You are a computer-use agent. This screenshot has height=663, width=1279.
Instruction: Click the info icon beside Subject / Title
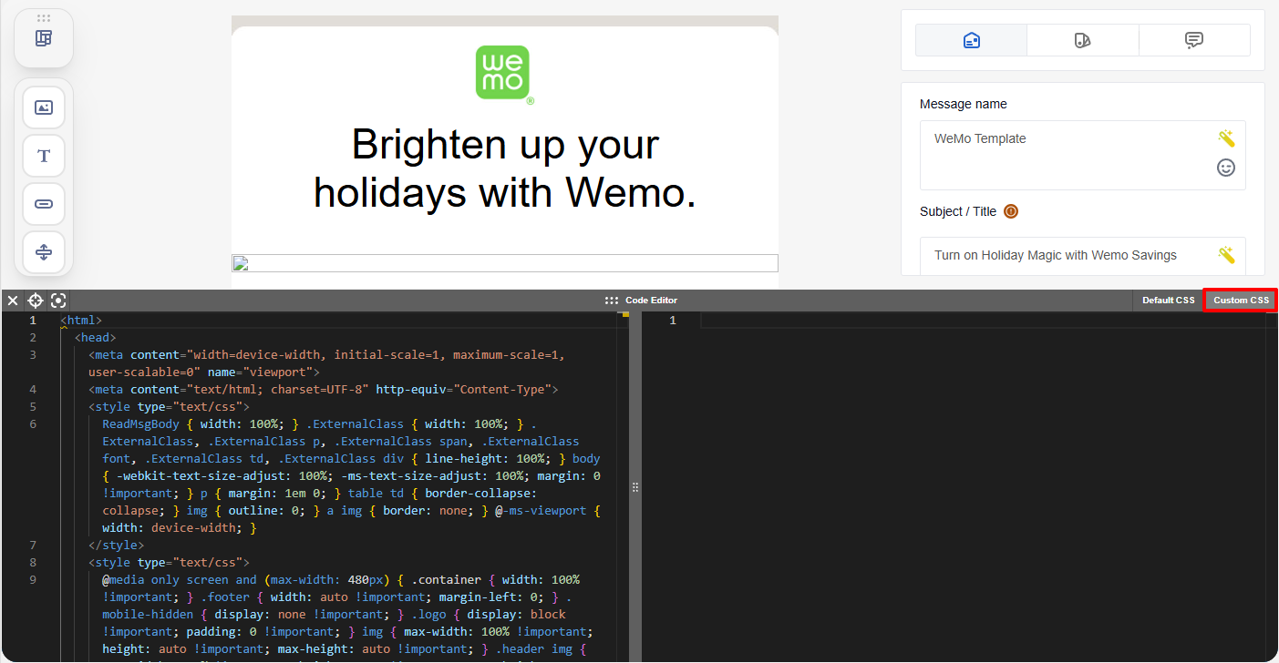coord(1011,211)
